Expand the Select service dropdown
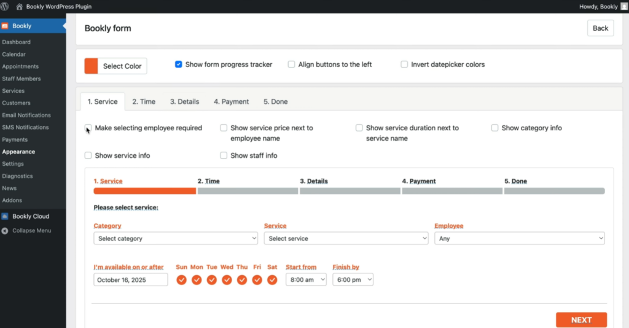This screenshot has width=629, height=328. tap(346, 238)
